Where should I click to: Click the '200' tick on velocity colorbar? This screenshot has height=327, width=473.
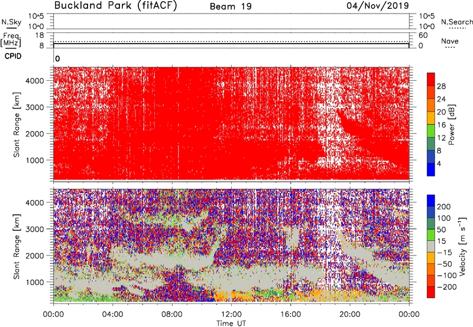tap(444, 207)
